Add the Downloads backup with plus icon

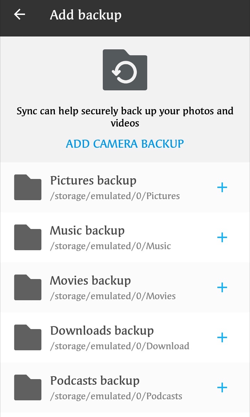[x=222, y=338]
